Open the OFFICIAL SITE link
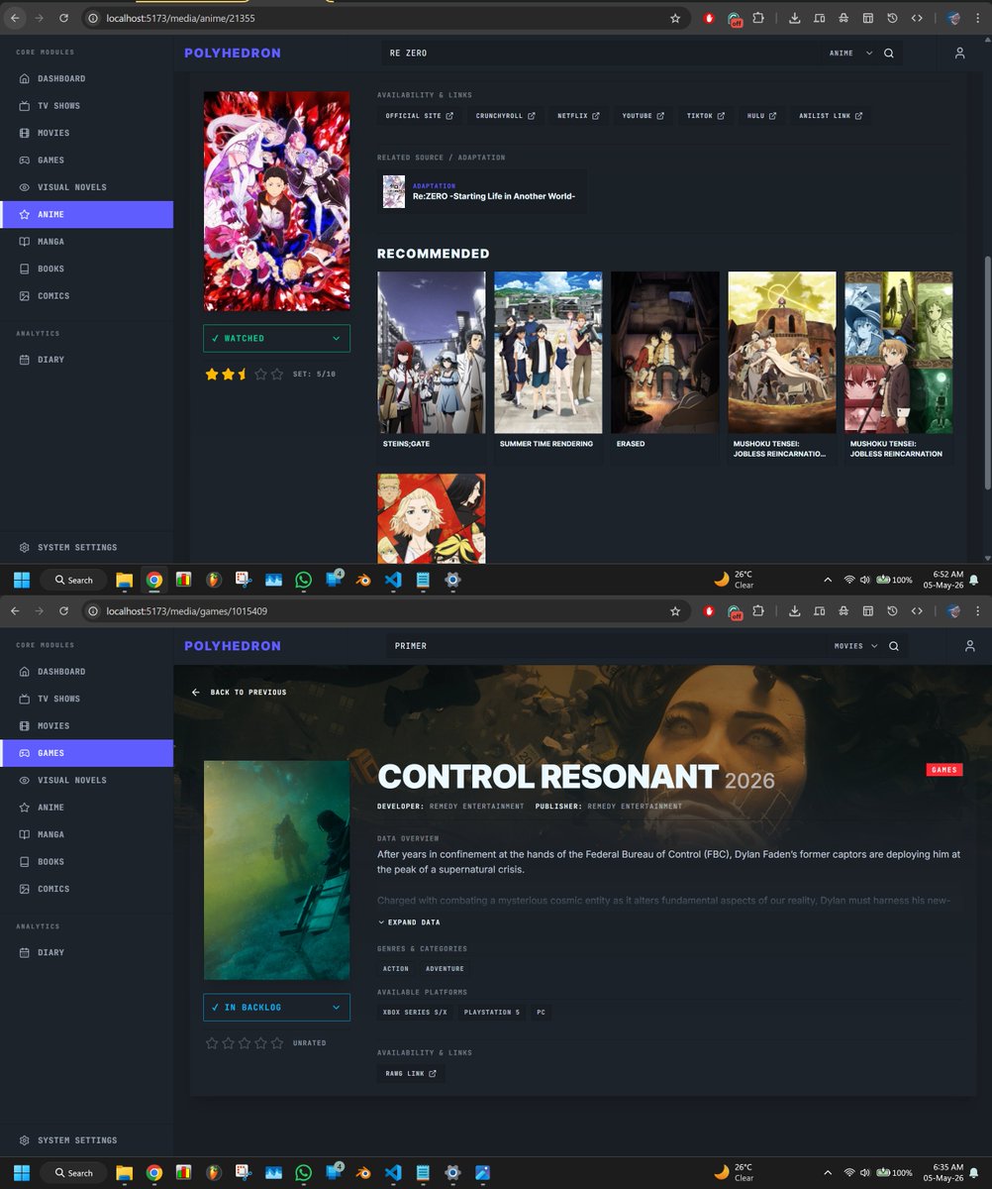This screenshot has width=992, height=1189. coord(420,116)
